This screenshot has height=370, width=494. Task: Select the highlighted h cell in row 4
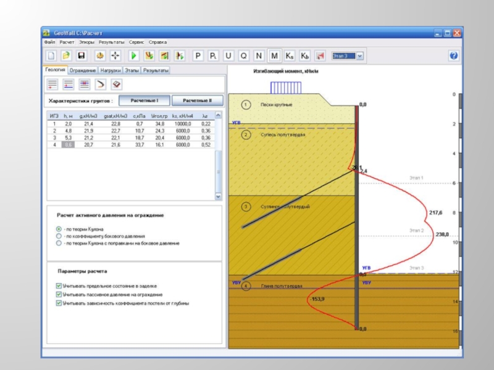(x=68, y=144)
